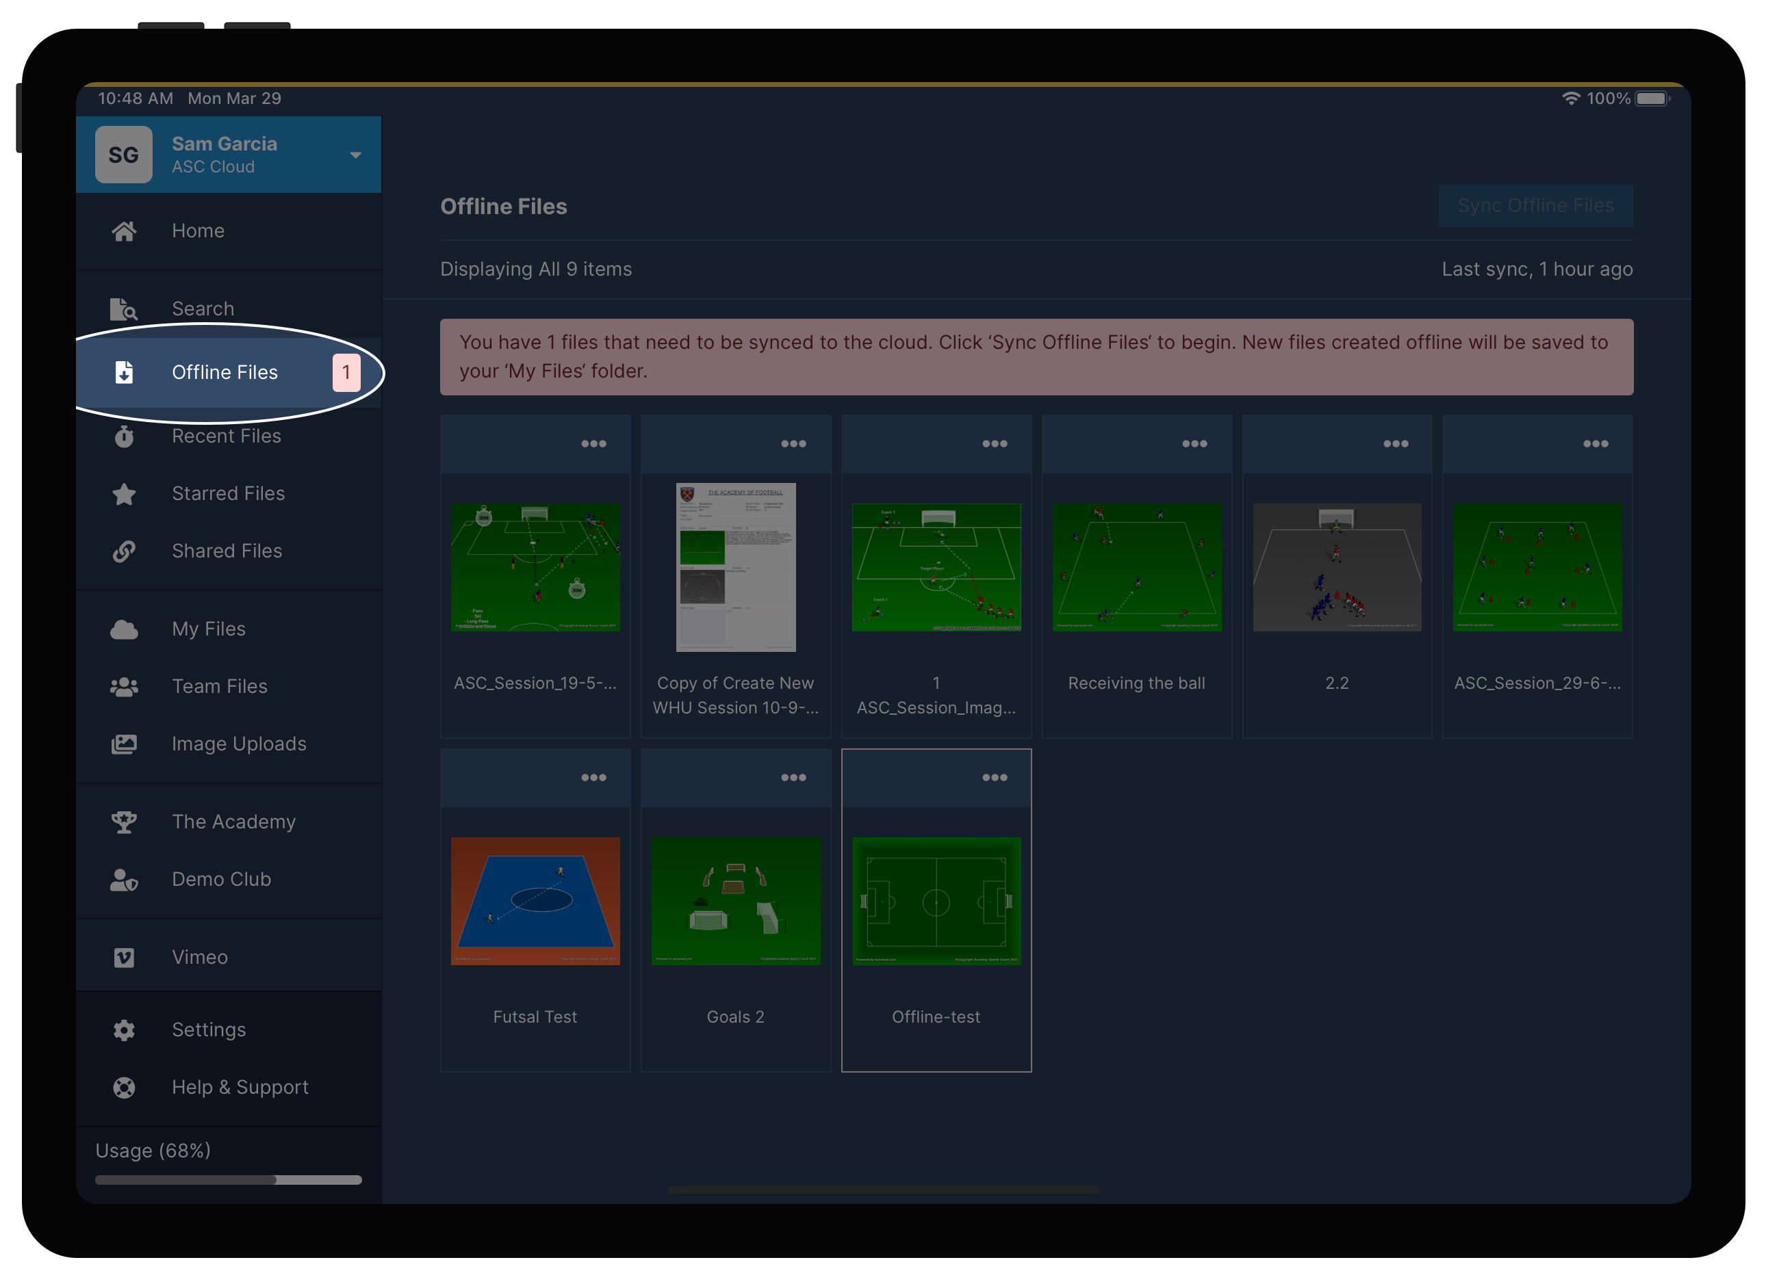Click the Team Files people icon
Image resolution: width=1766 pixels, height=1286 pixels.
124,687
